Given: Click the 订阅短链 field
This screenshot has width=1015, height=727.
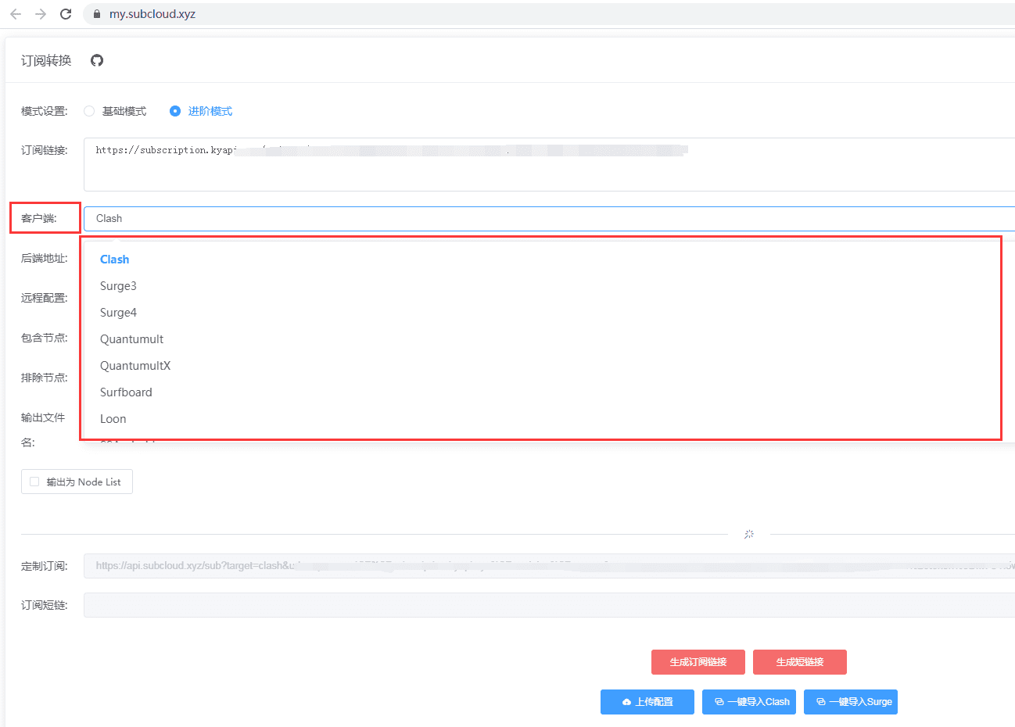Looking at the screenshot, I should pyautogui.click(x=549, y=605).
